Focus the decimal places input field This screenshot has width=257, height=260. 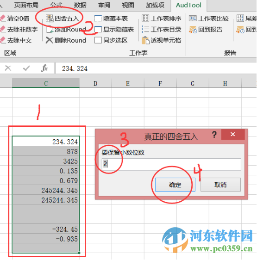tap(171, 164)
